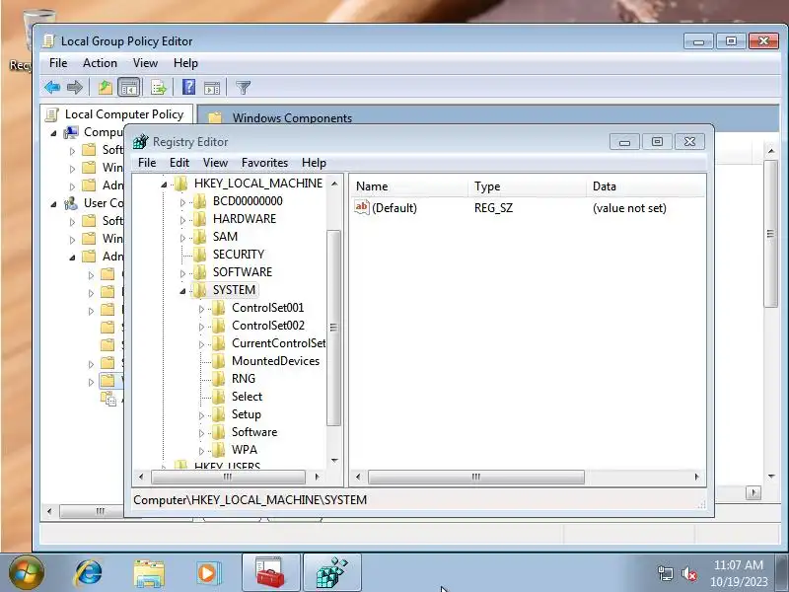Click the Export List toolbar icon

pyautogui.click(x=159, y=87)
